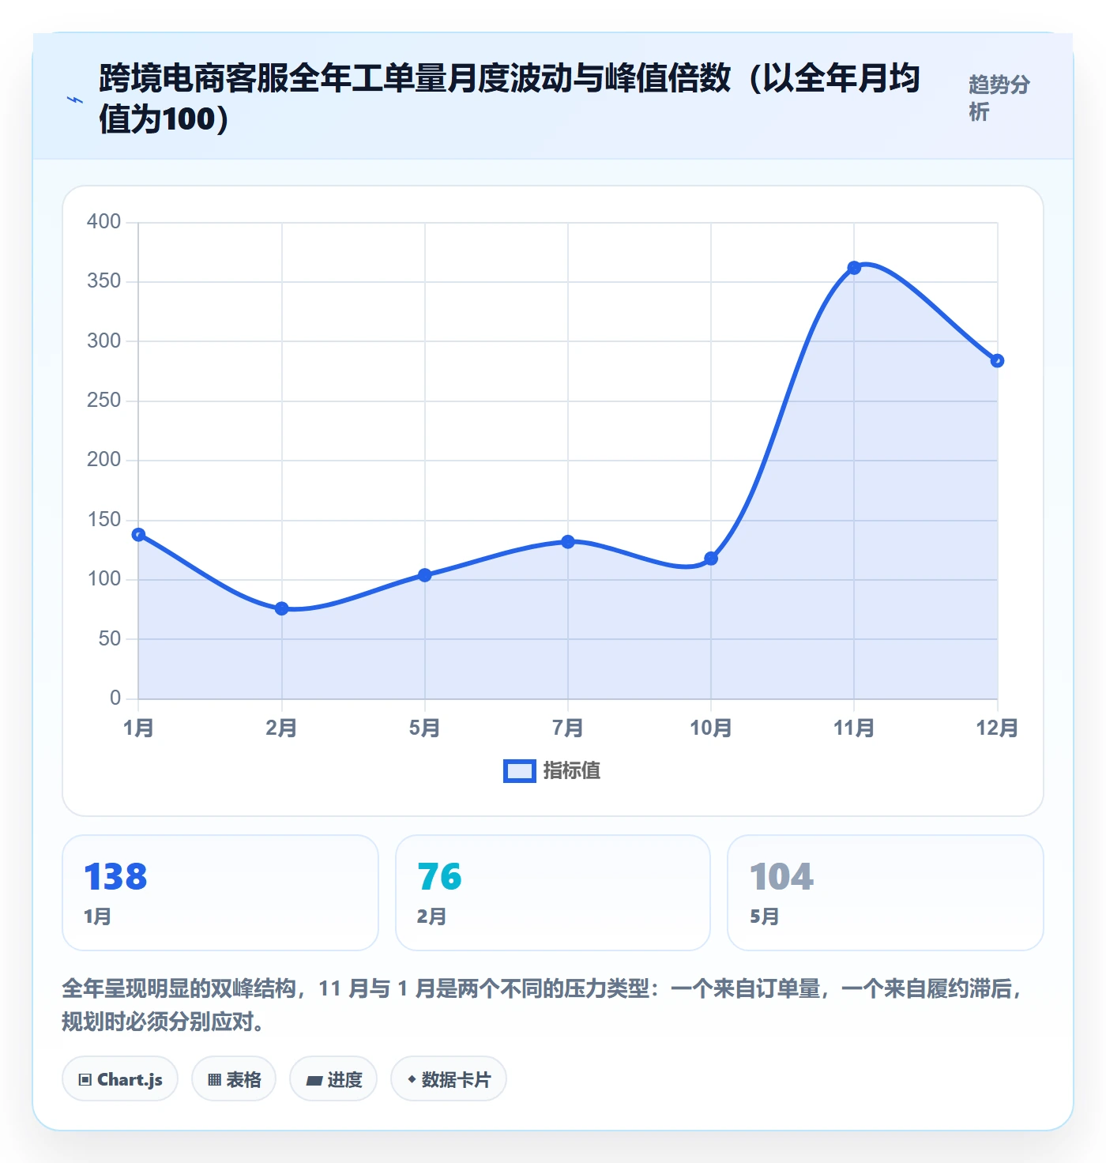This screenshot has width=1106, height=1163.
Task: Click the 11月 peak data point
Action: click(854, 268)
